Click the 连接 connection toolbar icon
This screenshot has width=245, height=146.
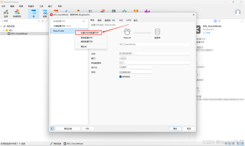[6, 14]
